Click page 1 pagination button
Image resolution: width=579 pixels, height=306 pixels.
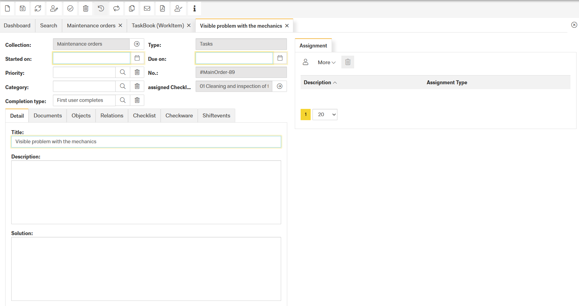[x=305, y=115]
